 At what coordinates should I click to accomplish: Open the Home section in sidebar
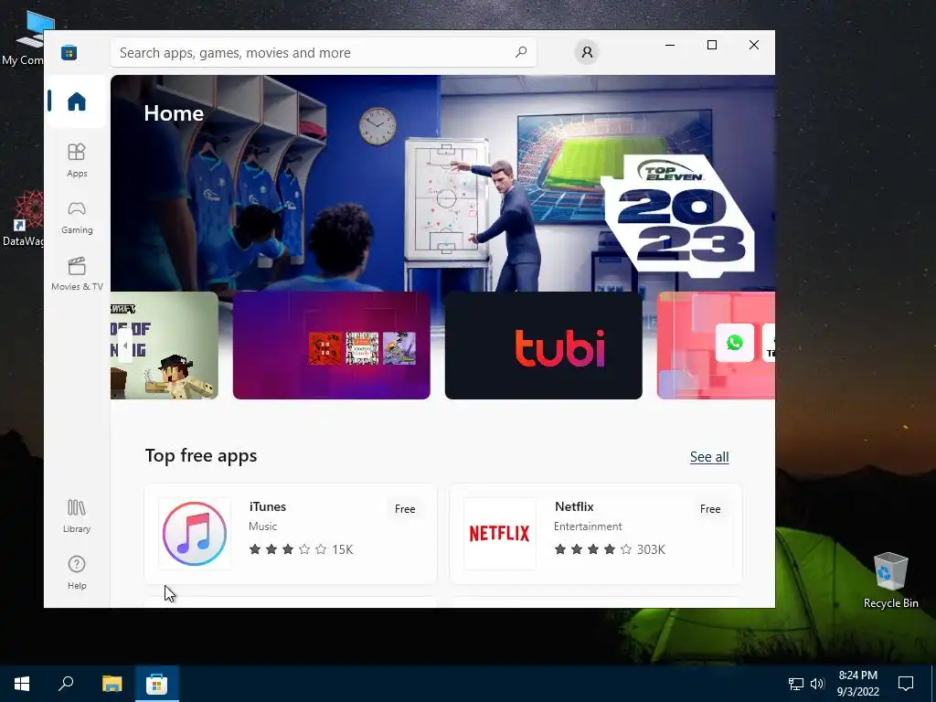click(77, 101)
